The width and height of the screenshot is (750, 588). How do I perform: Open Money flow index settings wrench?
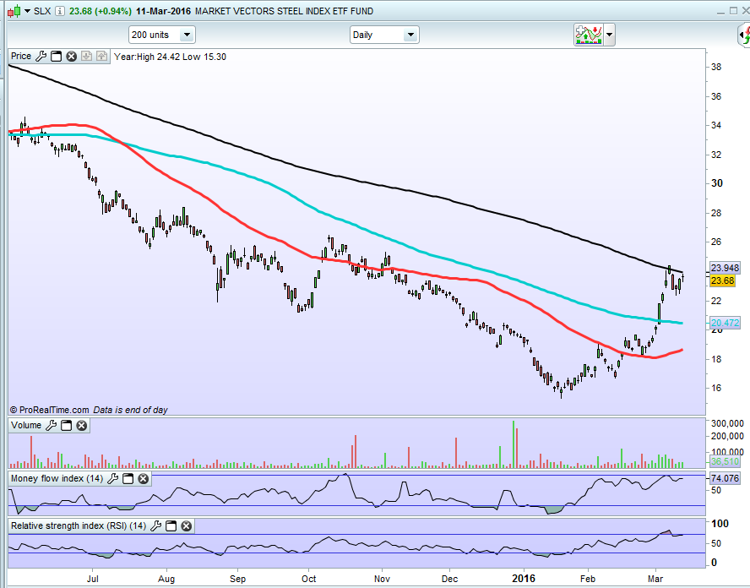pyautogui.click(x=113, y=478)
